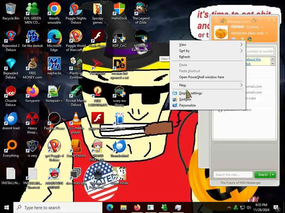Image resolution: width=285 pixels, height=213 pixels.
Task: Choose Refresh from the context menu
Action: 208,57
